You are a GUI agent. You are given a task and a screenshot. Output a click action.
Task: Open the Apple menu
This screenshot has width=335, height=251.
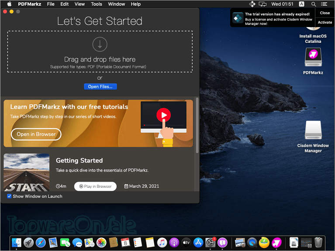[x=9, y=4]
